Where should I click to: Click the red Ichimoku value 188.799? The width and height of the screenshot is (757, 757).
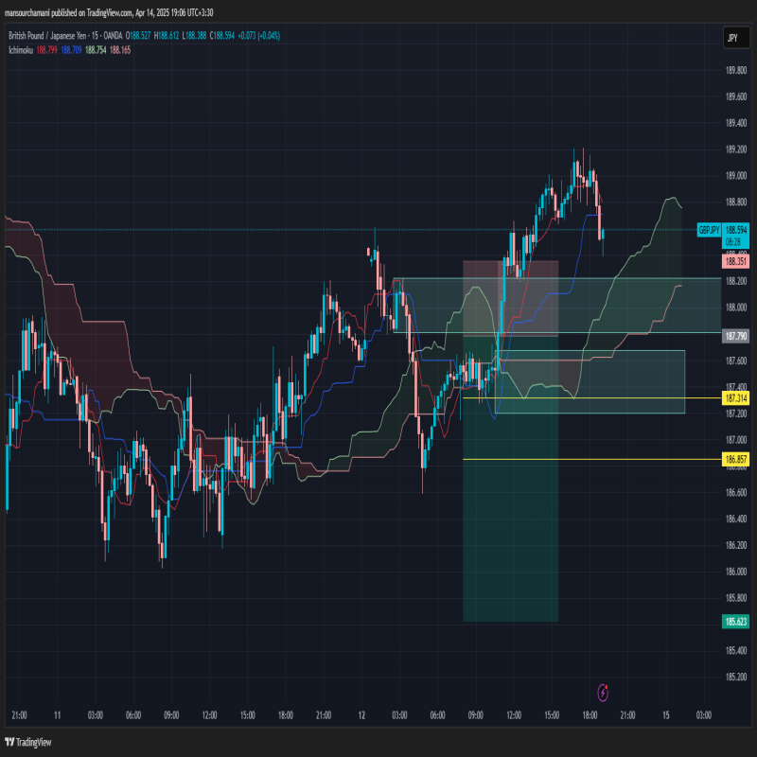coord(46,50)
